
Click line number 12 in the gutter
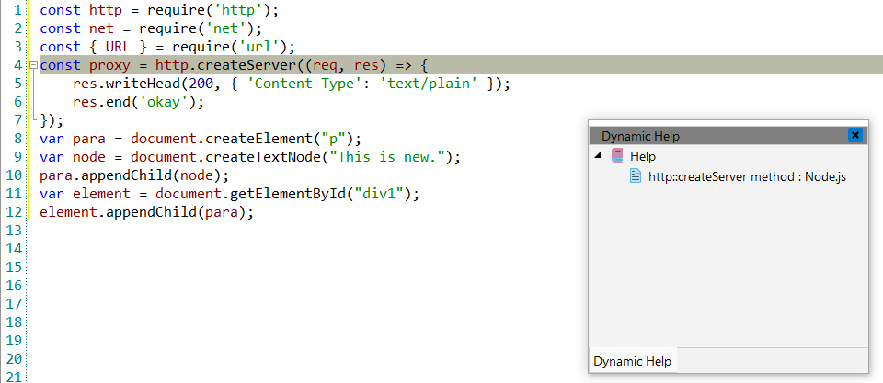coord(14,212)
